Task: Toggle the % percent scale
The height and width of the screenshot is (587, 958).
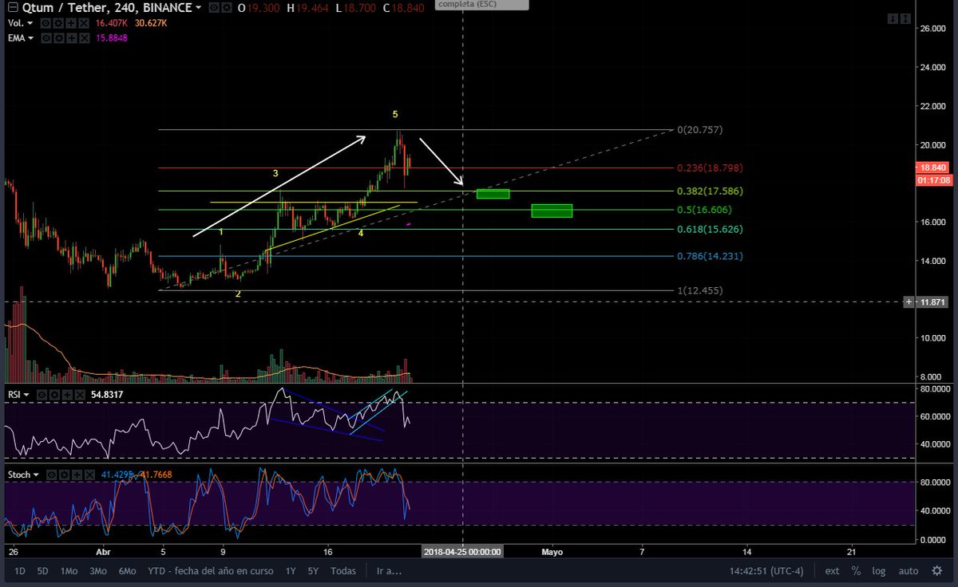Action: [x=856, y=571]
